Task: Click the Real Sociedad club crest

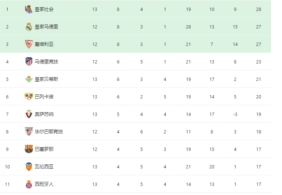Action: pyautogui.click(x=29, y=9)
